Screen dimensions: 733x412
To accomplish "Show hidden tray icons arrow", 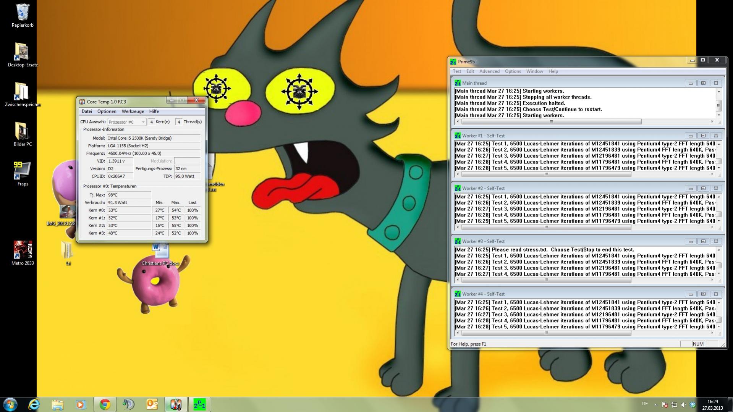I will pos(655,405).
